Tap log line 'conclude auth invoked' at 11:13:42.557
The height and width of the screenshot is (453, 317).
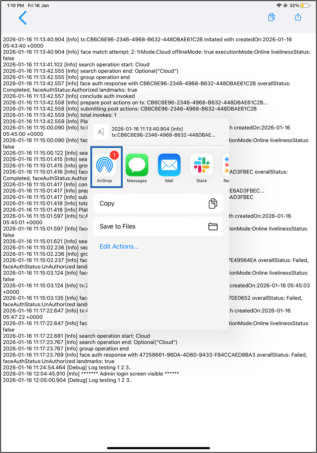69,96
